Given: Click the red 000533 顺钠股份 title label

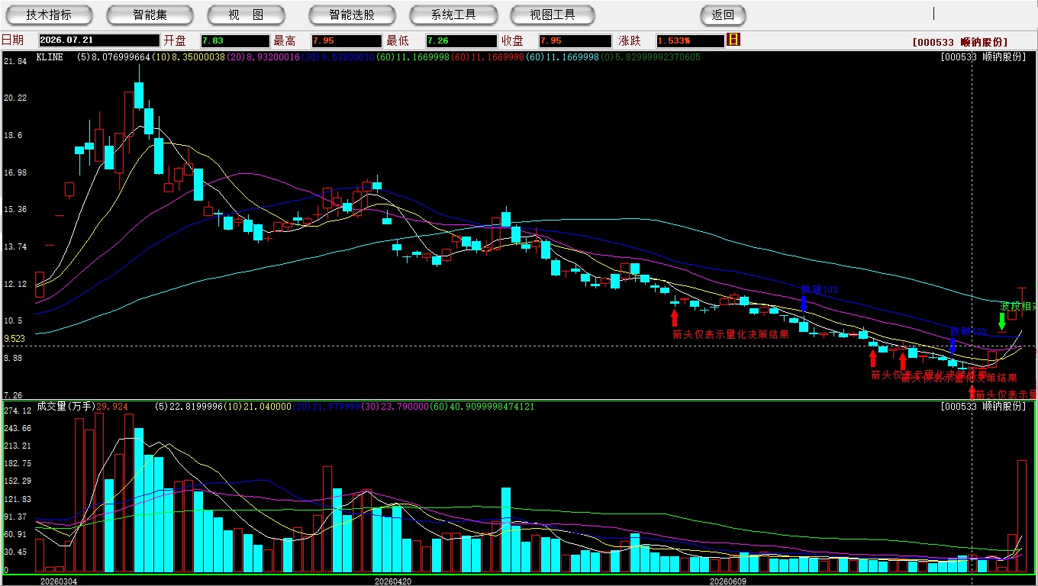Looking at the screenshot, I should (x=959, y=42).
